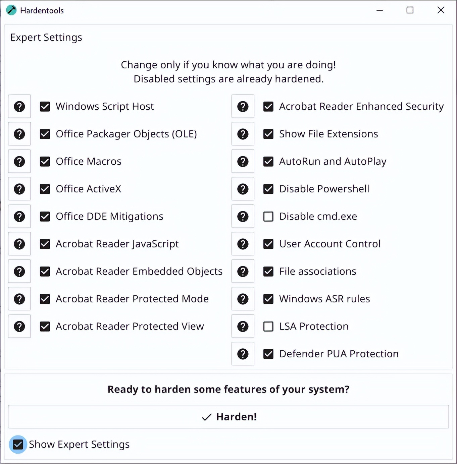The image size is (457, 464).
Task: Click the Hardentools hammer app icon
Action: [11, 10]
